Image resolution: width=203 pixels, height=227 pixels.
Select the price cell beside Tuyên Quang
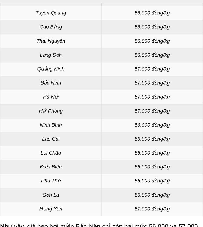[152, 13]
